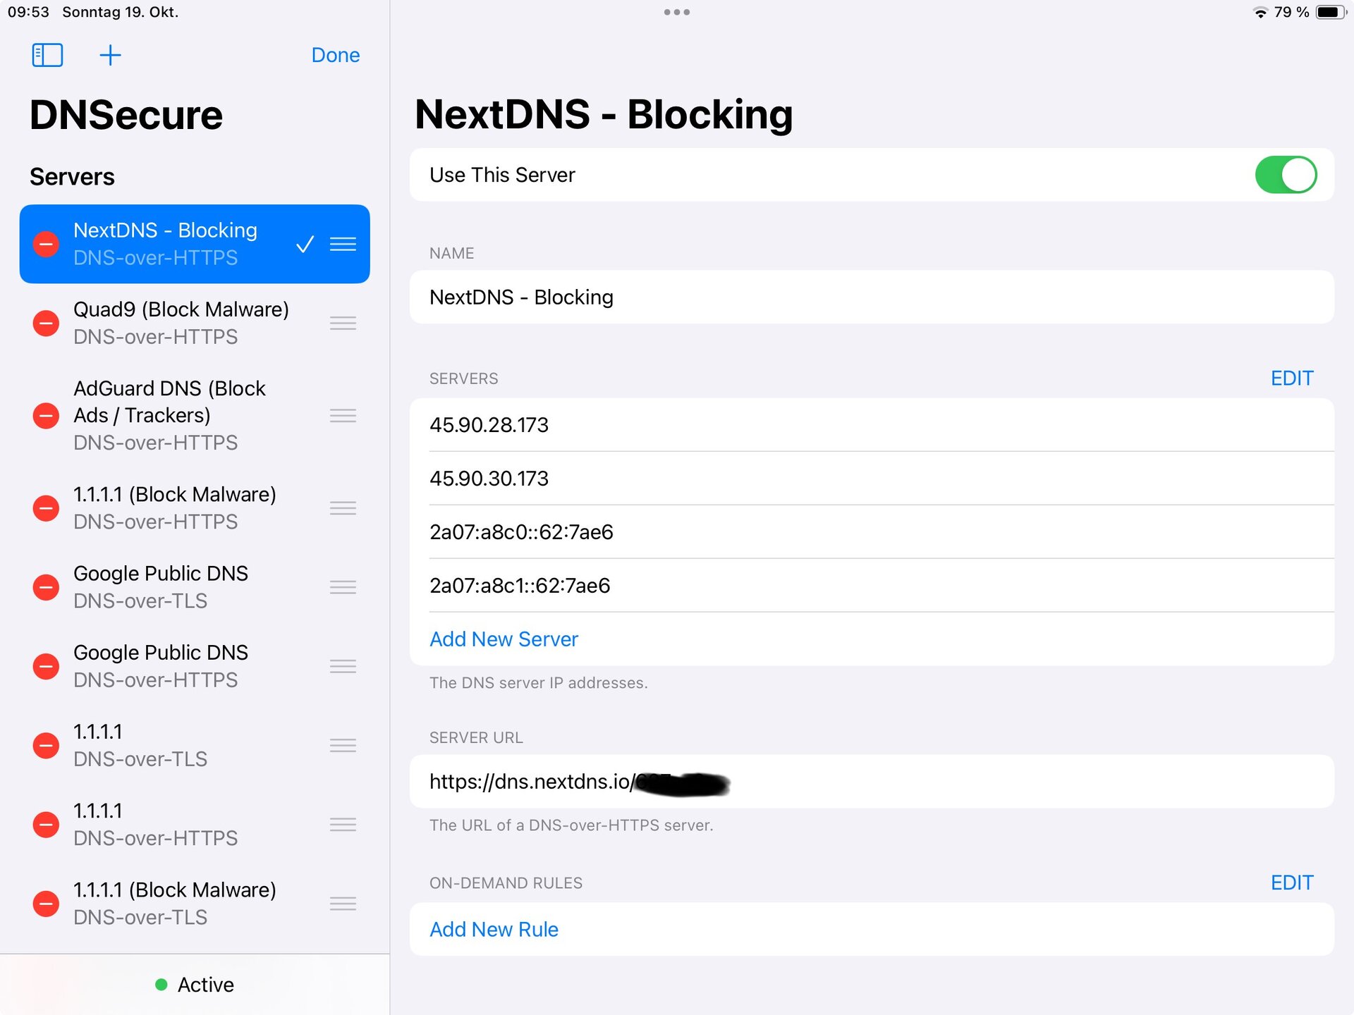Tap the plus icon to add server
This screenshot has height=1015, width=1354.
110,55
